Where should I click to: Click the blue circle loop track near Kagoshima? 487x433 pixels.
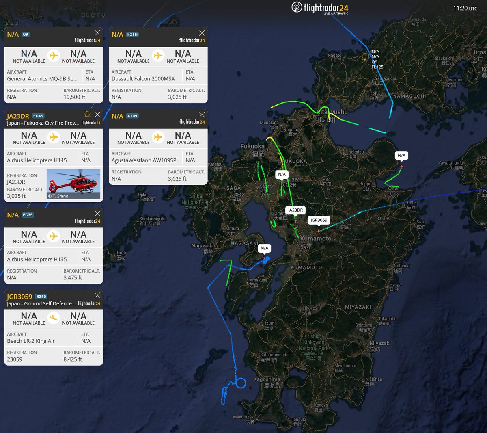(241, 383)
